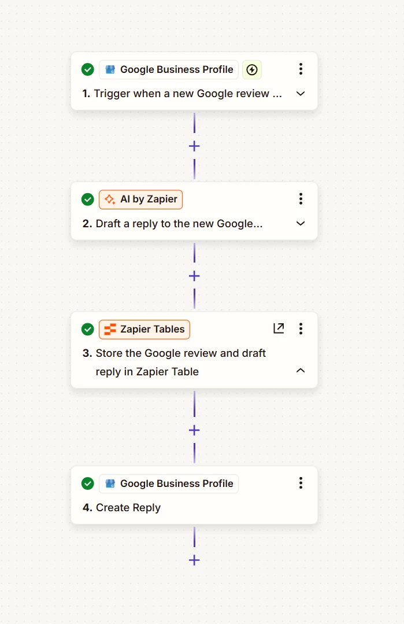Viewport: 404px width, 624px height.
Task: Add step after AI by Zapier step
Action: (x=194, y=276)
